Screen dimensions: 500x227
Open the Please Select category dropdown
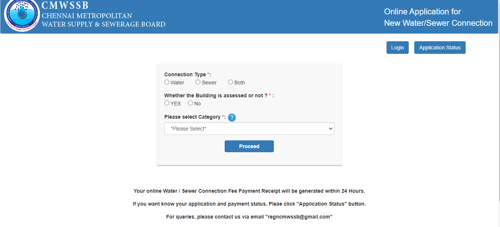tap(249, 129)
